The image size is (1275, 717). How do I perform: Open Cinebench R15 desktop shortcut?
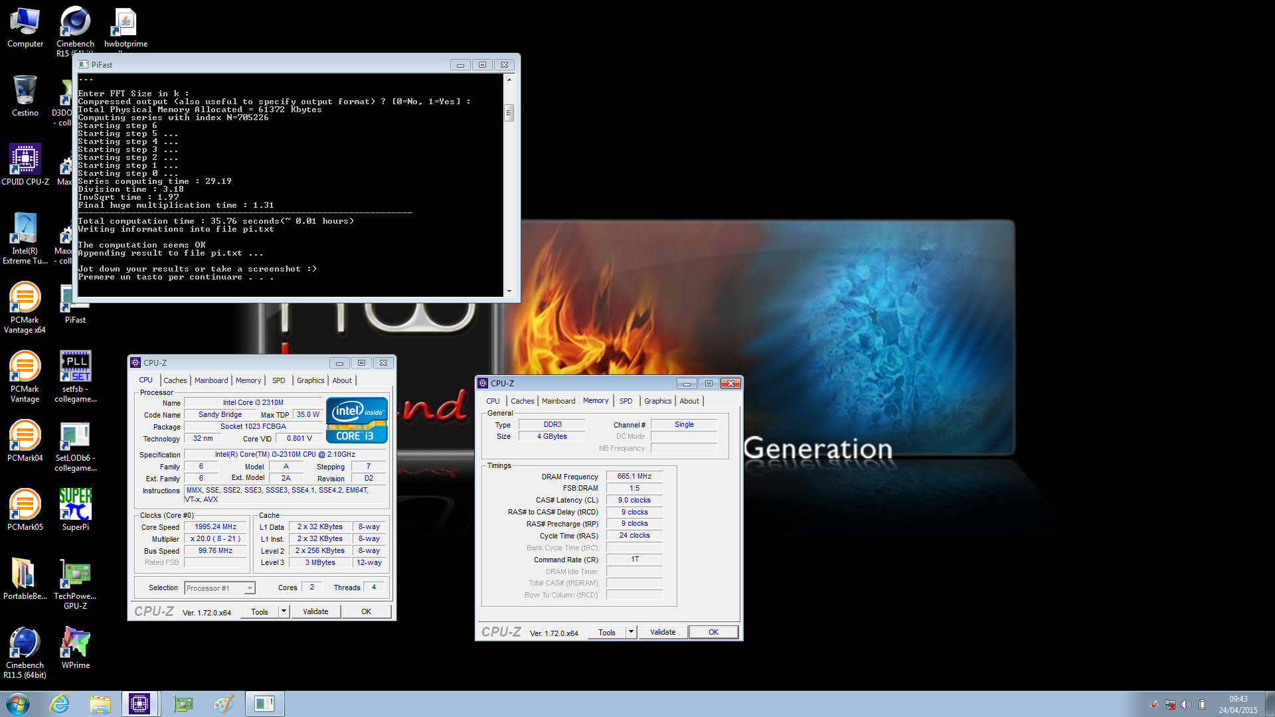point(75,30)
